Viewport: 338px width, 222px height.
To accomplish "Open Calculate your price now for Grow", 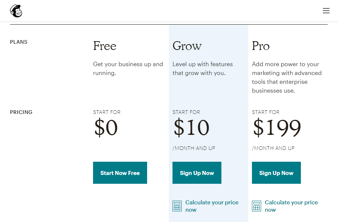I will 212,206.
